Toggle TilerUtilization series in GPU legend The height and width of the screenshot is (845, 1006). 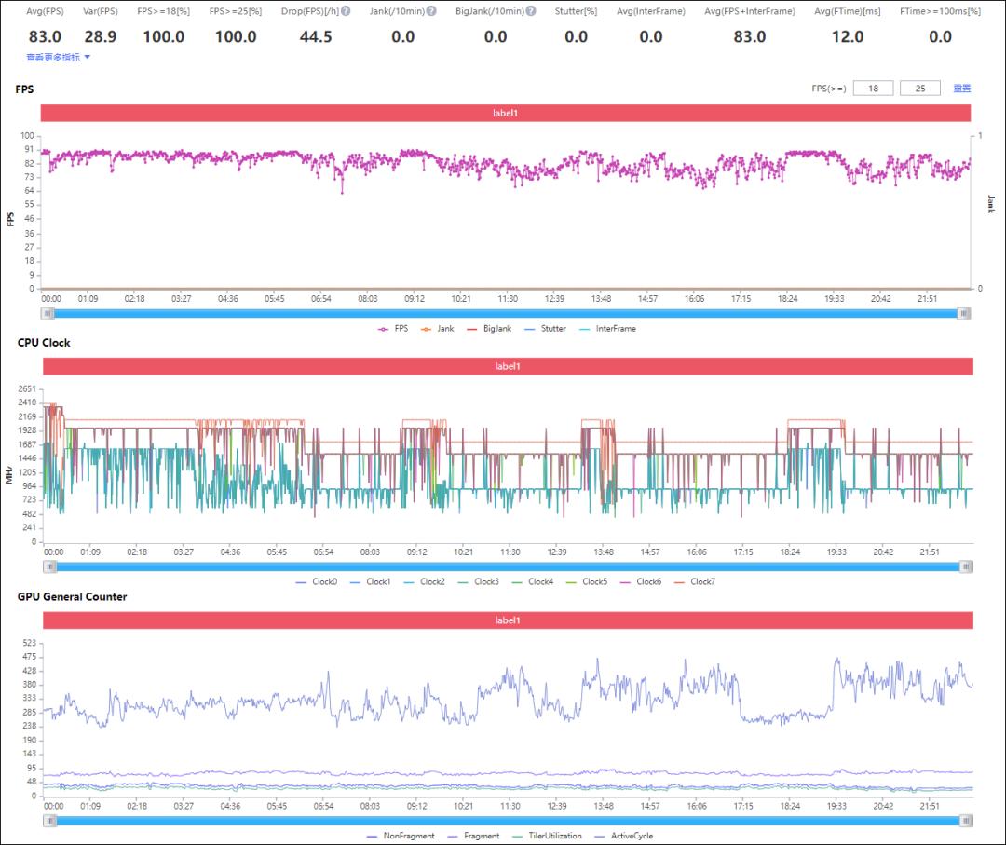pos(548,836)
